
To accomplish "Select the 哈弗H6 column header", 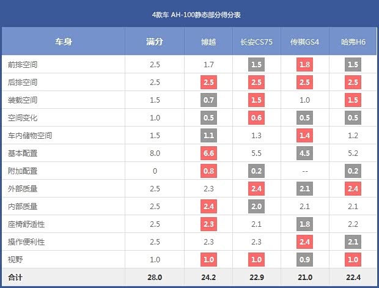I will (353, 42).
